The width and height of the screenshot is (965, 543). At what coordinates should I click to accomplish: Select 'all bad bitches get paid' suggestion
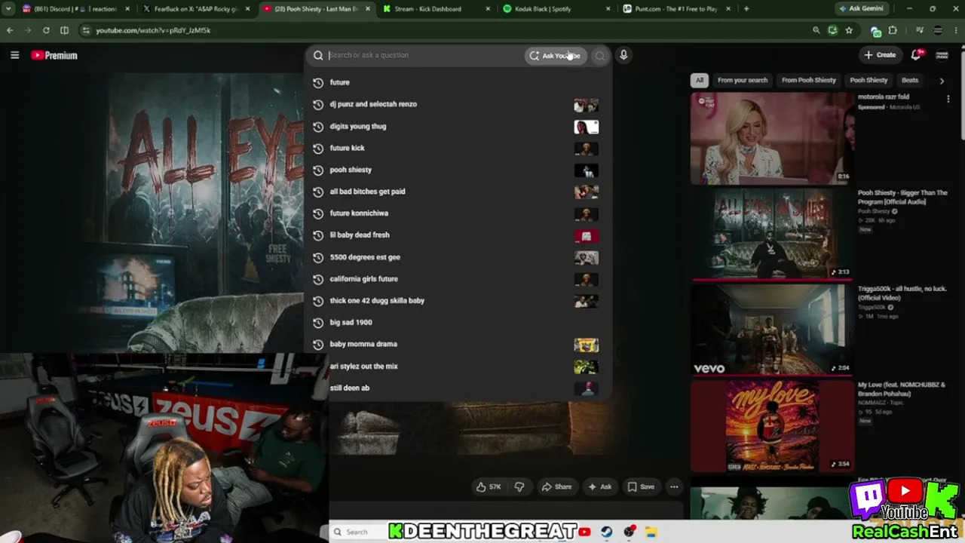(x=458, y=192)
